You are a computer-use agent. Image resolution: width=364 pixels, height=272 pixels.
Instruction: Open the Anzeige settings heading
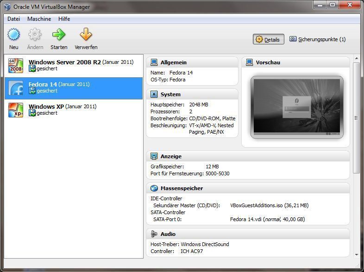(171, 156)
